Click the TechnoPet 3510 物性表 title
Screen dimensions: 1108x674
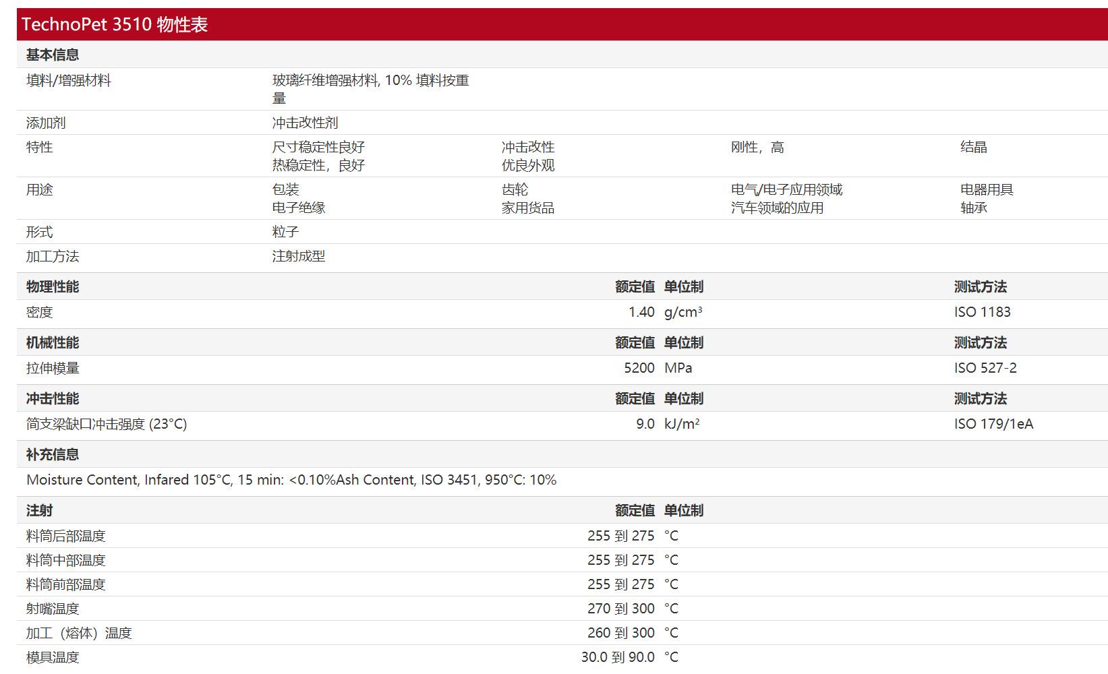click(115, 25)
